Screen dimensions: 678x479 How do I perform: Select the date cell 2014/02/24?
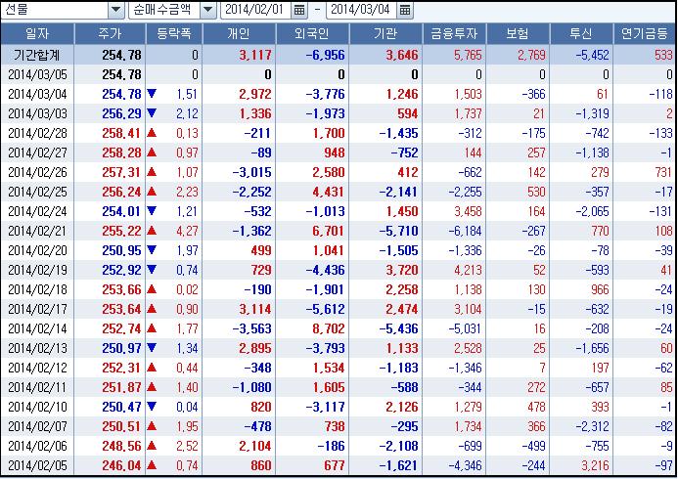[x=37, y=212]
